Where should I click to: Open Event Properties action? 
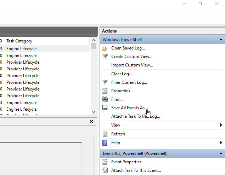click(126, 162)
